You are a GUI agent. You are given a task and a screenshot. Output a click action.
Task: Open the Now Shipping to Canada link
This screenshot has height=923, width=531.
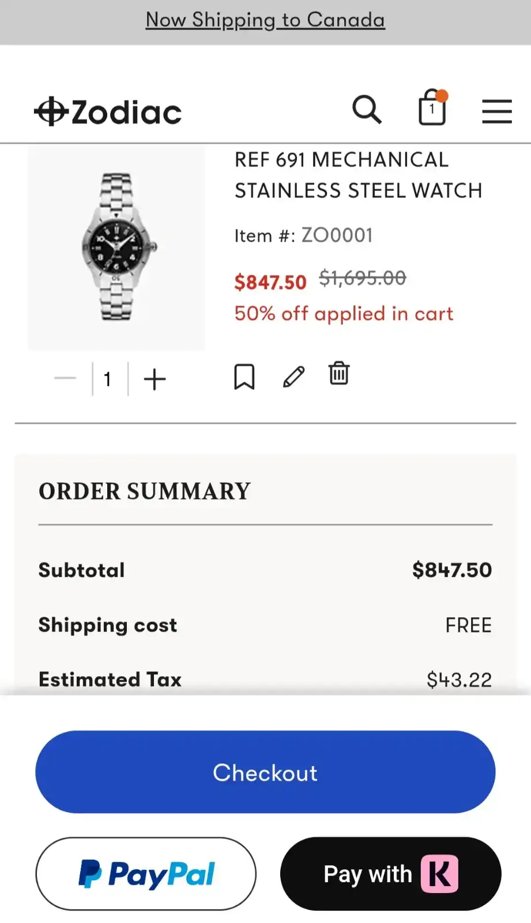(265, 20)
